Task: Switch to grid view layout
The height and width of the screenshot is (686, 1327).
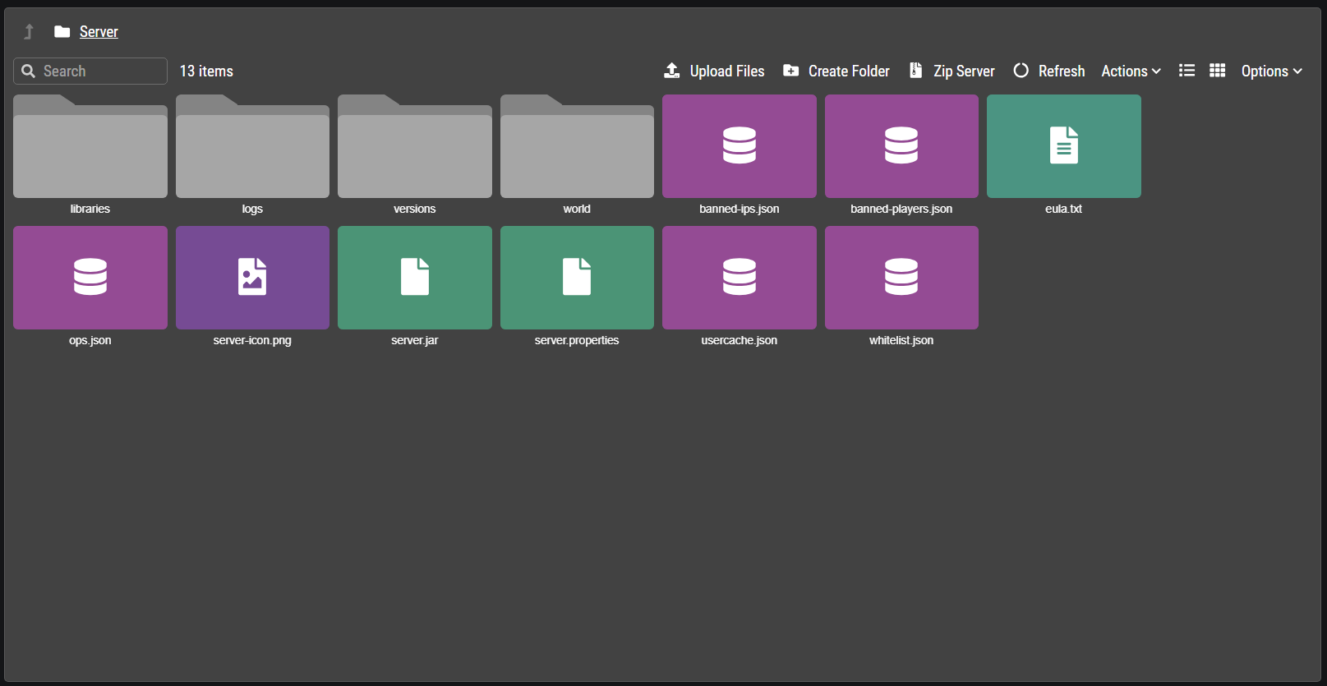Action: click(1218, 71)
